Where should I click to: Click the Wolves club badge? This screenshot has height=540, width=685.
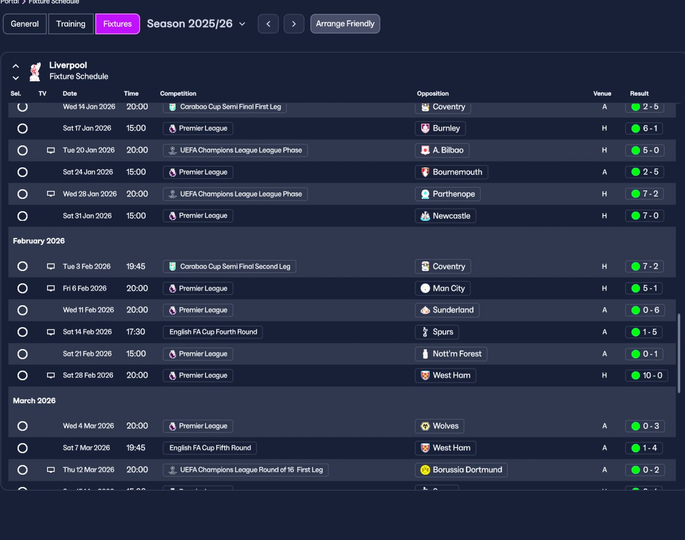coord(425,426)
